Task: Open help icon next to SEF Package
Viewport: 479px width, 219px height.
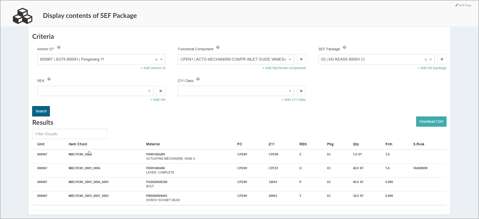Action: click(345, 47)
